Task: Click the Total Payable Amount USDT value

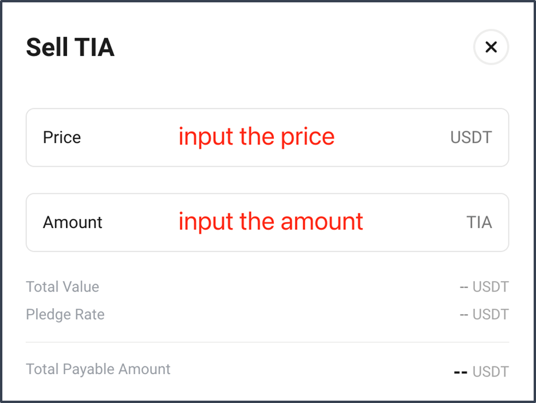Action: coord(481,372)
